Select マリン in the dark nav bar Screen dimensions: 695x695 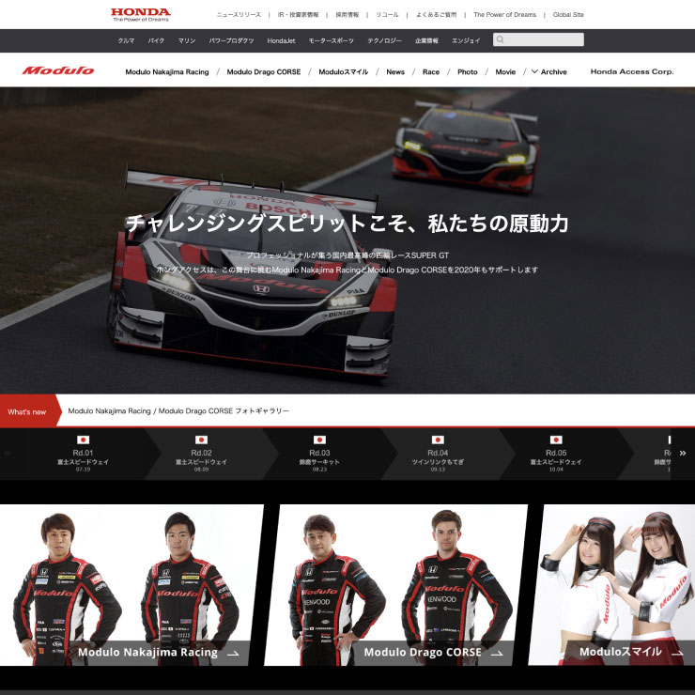(x=187, y=40)
